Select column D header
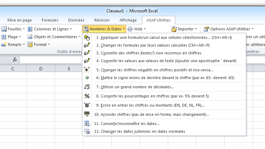This screenshot has height=149, width=265. point(41,69)
